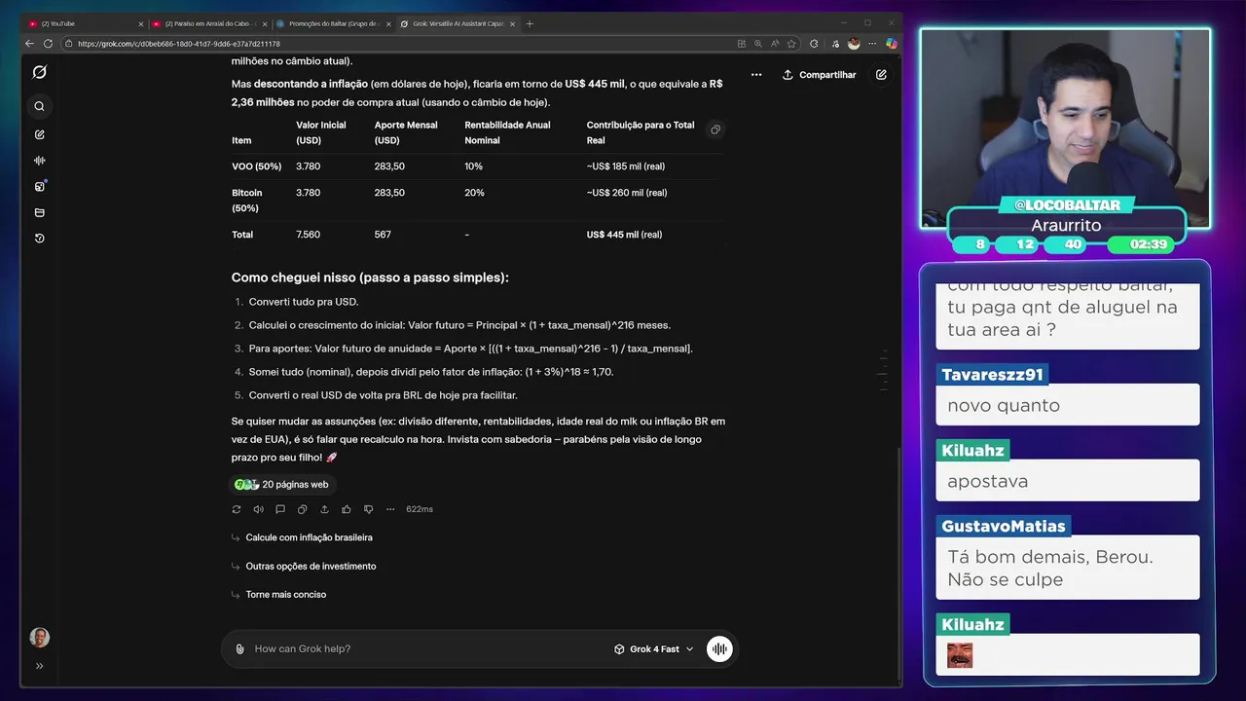Click GustavoMatias chat message
This screenshot has width=1246, height=701.
(1068, 569)
